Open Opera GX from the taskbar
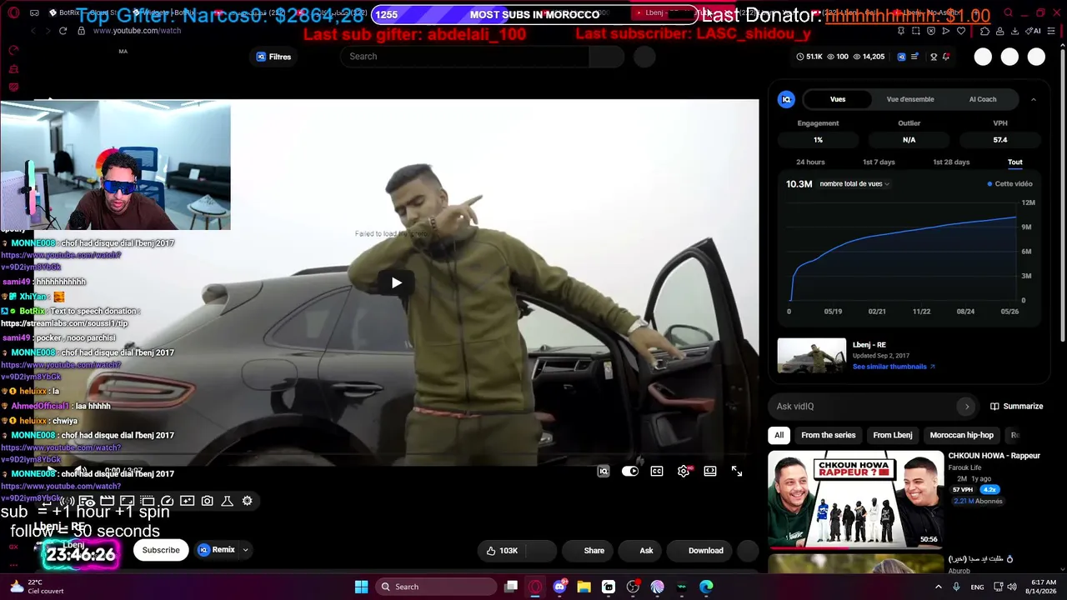This screenshot has width=1067, height=600. (535, 587)
